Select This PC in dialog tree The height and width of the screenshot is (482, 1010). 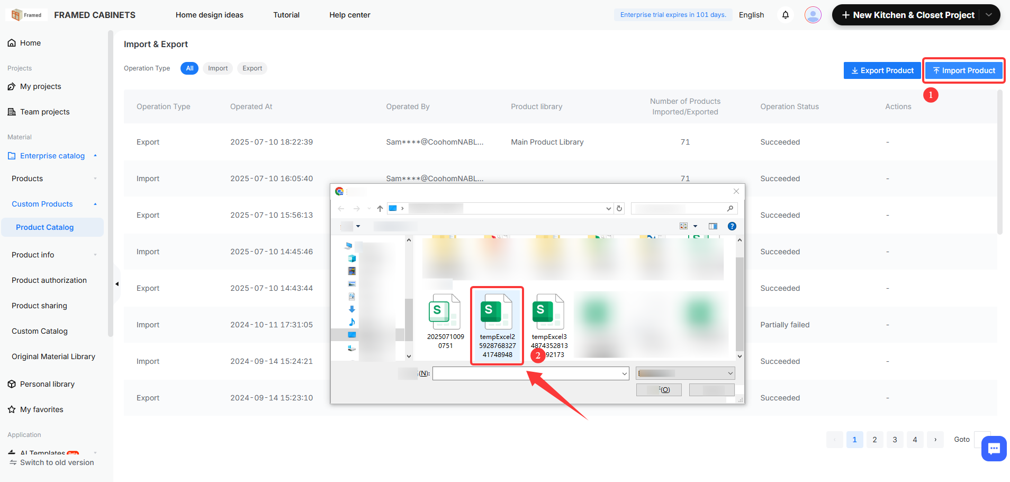[348, 246]
